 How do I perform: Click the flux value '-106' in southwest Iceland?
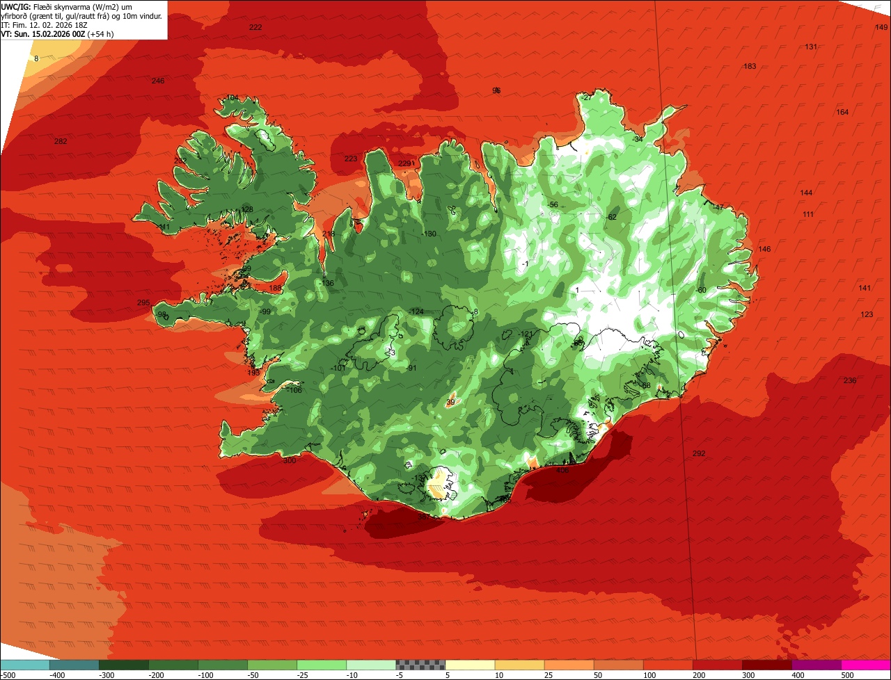pos(294,391)
